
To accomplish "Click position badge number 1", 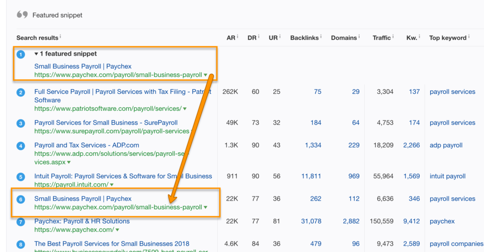I will pyautogui.click(x=21, y=55).
